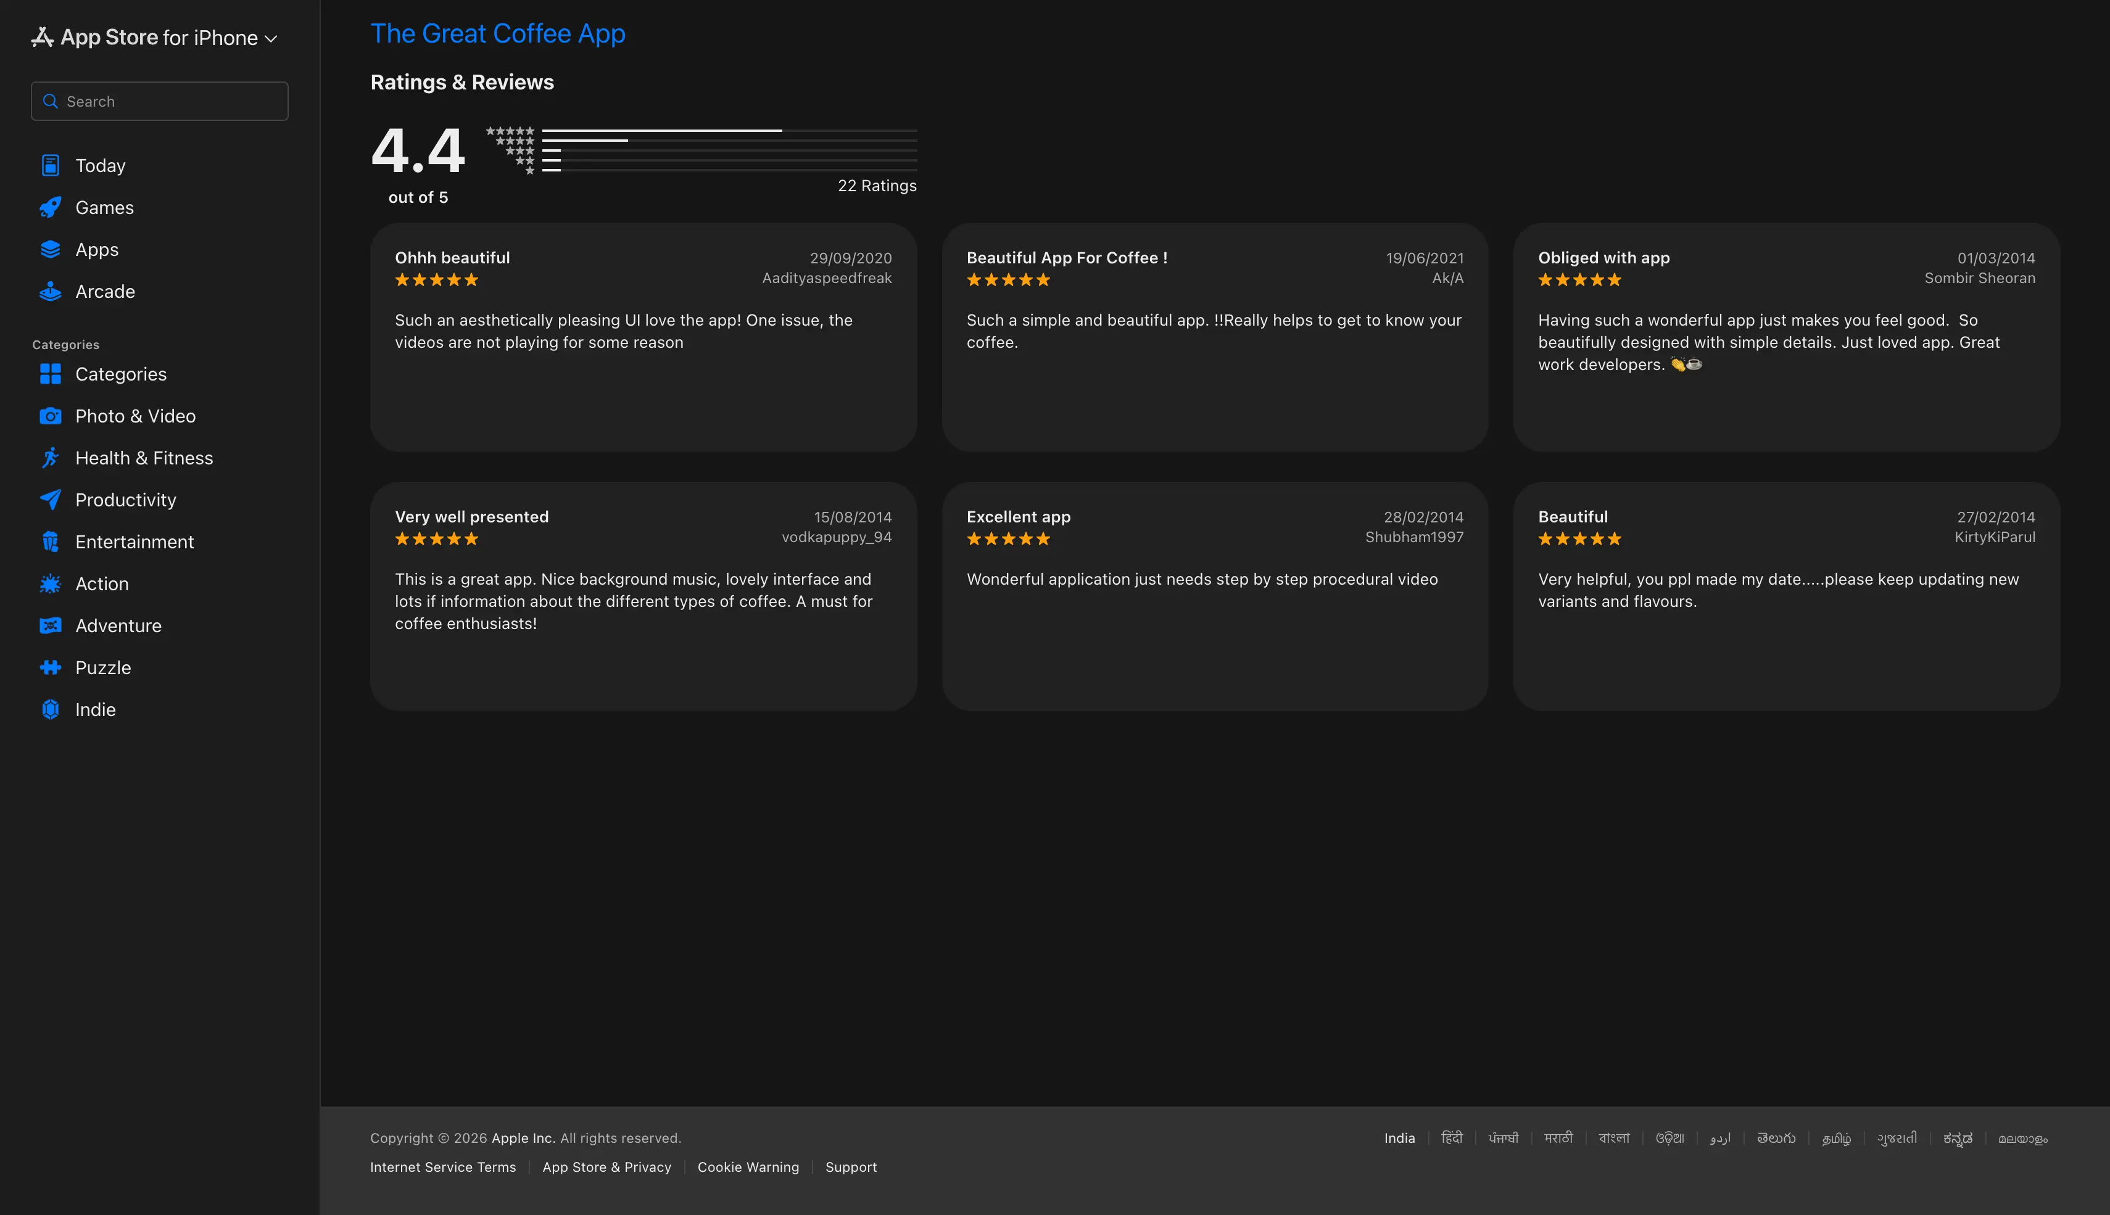Open the Productivity category
This screenshot has width=2110, height=1215.
pyautogui.click(x=126, y=500)
